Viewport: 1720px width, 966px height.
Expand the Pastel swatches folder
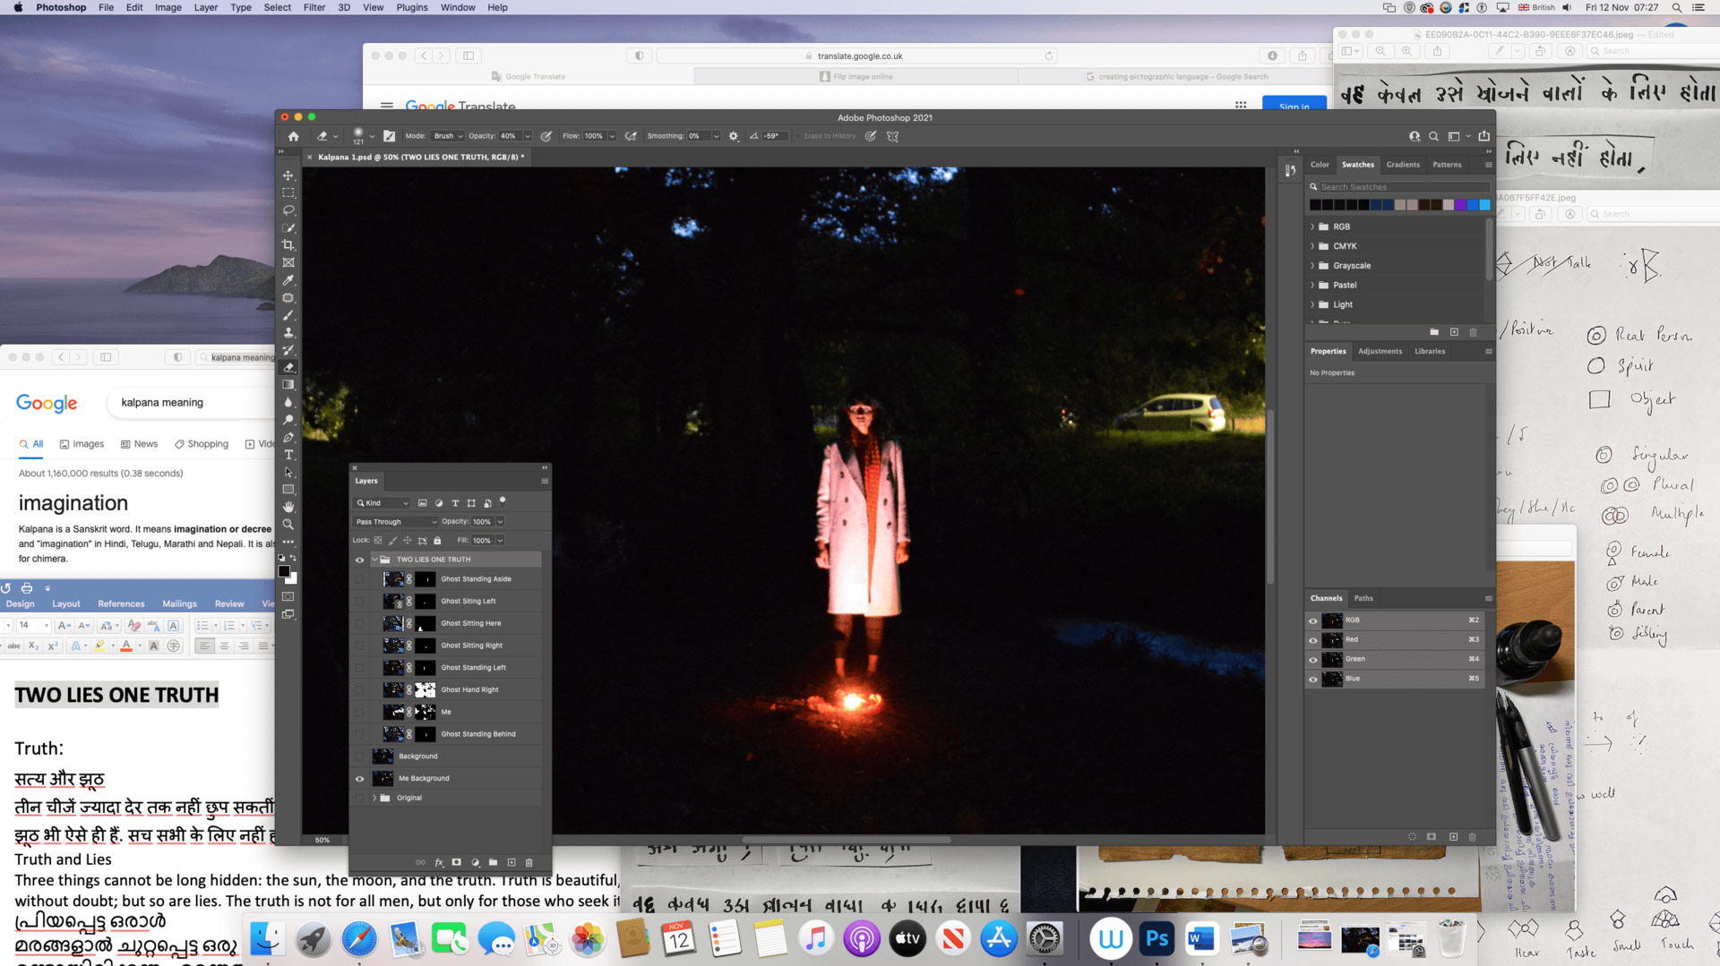[x=1312, y=286]
